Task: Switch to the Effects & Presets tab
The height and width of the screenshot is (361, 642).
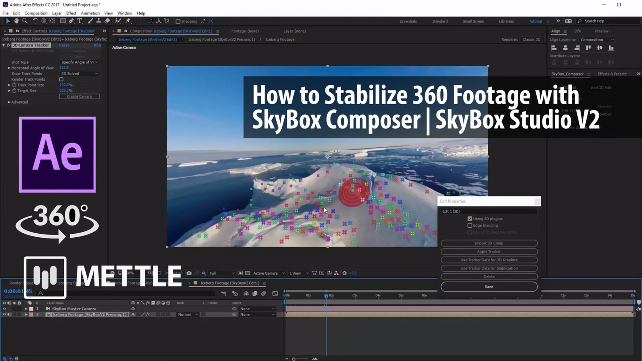Action: [x=612, y=74]
